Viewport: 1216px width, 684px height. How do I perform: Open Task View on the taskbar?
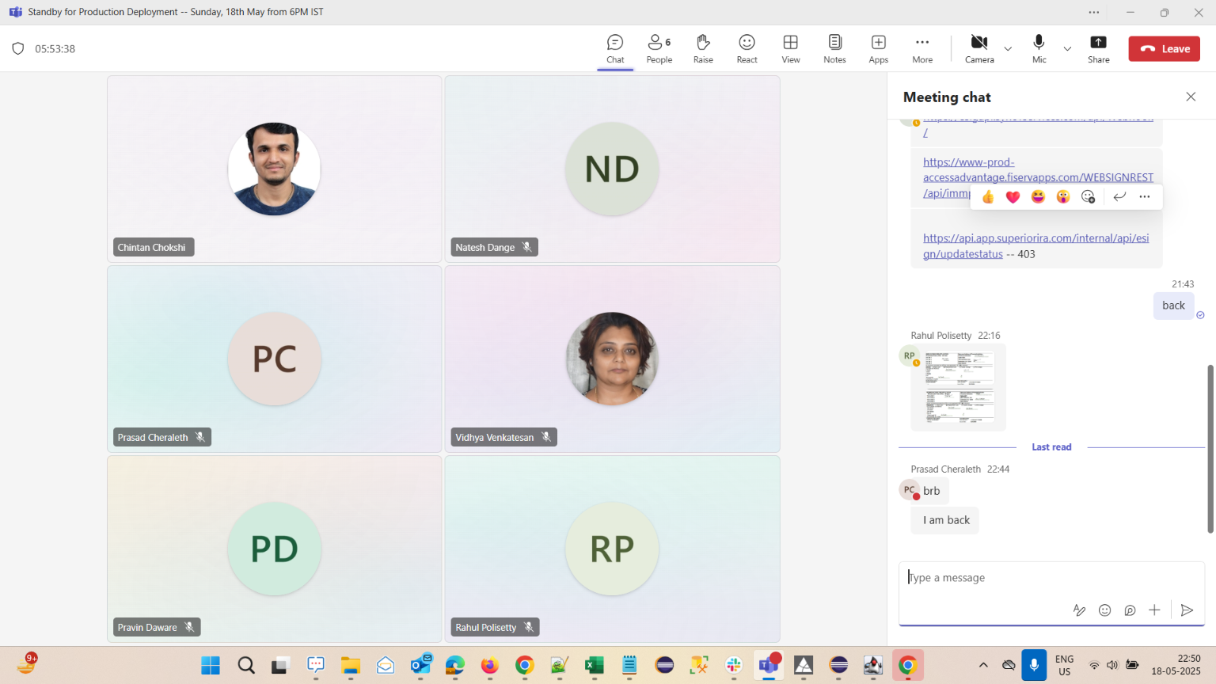(279, 666)
